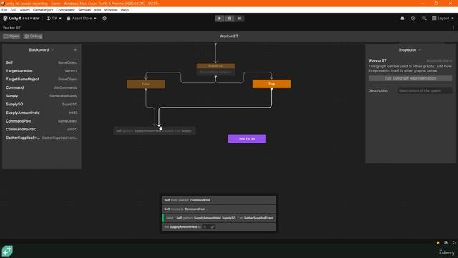Open the Component menu
The image size is (458, 258).
(x=65, y=10)
